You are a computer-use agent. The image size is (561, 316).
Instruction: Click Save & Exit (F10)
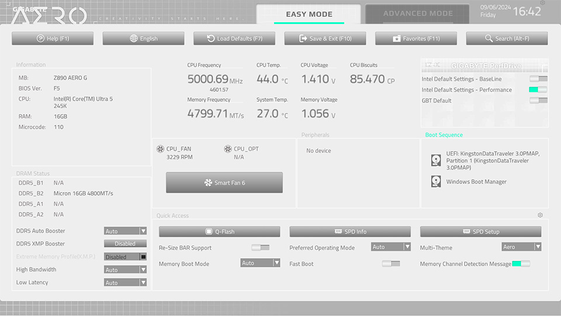coord(325,39)
